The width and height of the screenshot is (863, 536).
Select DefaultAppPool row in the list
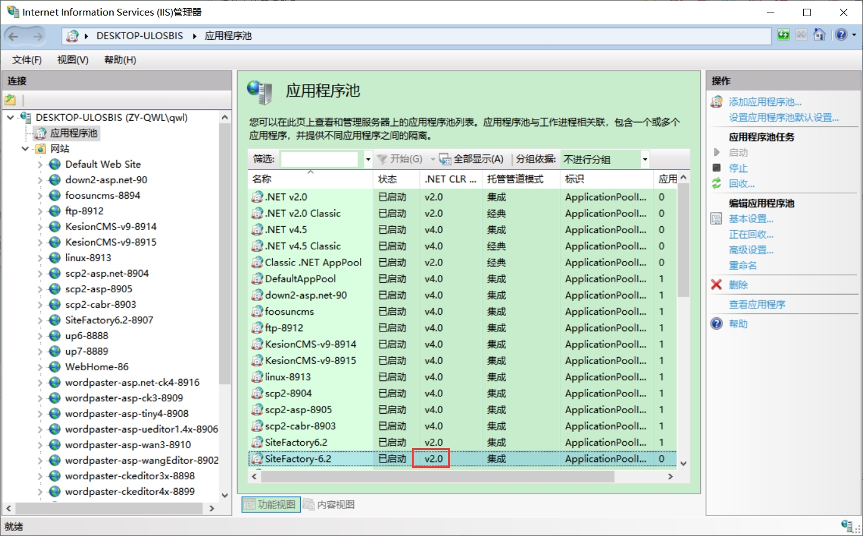tap(300, 279)
